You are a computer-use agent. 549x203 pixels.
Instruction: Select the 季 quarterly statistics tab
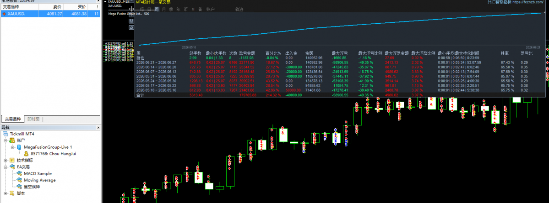(x=171, y=9)
